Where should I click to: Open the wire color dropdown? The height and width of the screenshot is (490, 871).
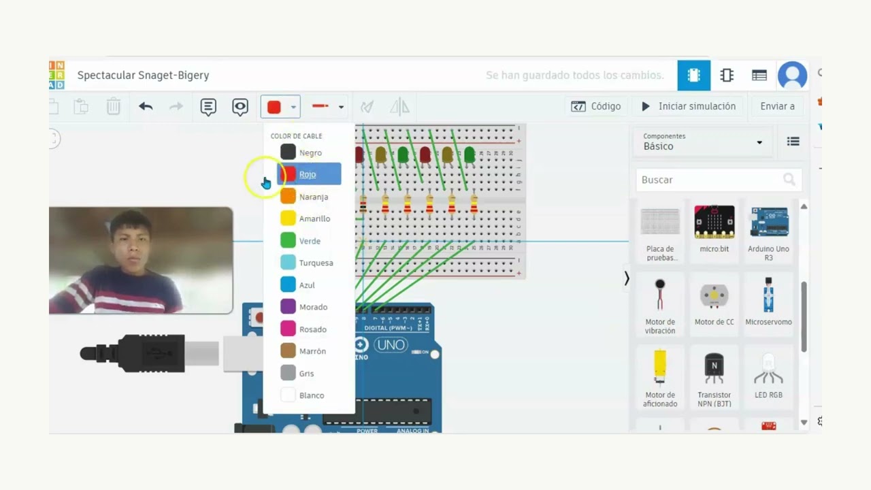280,107
